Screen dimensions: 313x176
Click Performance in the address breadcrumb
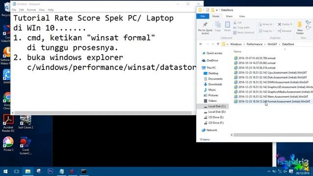click(254, 44)
